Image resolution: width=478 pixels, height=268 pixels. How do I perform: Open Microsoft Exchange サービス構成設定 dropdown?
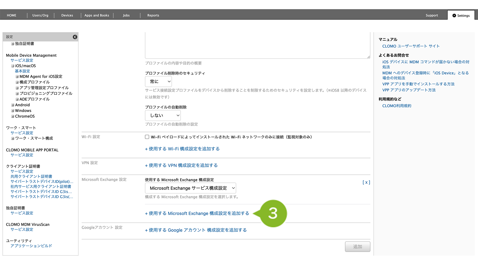pos(190,188)
